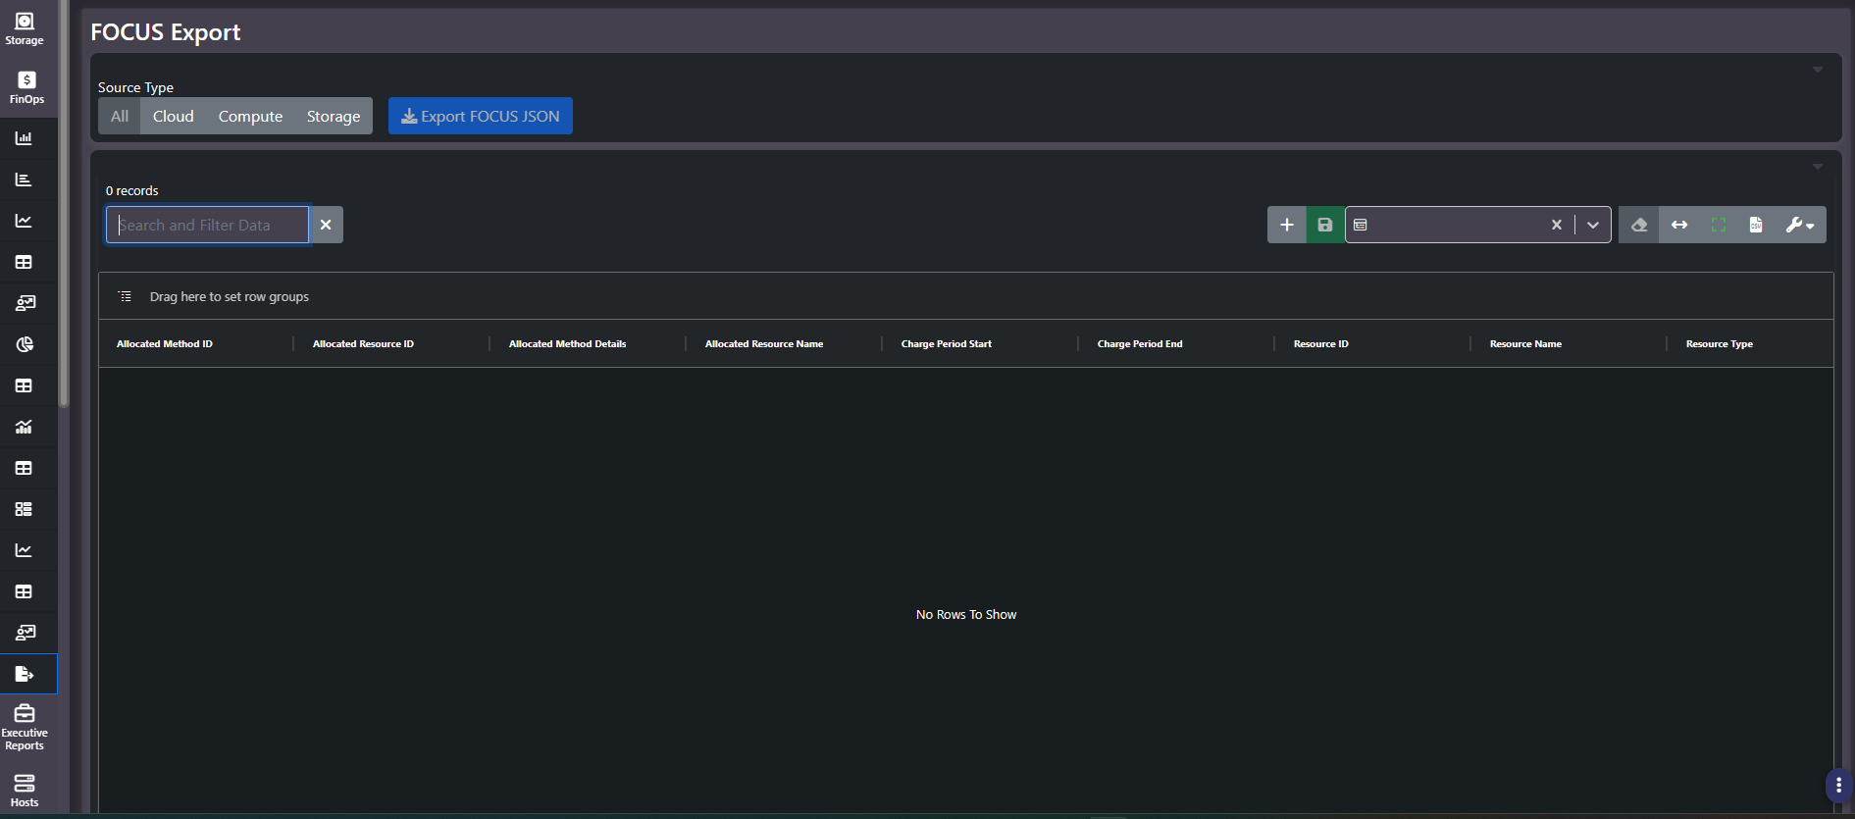Screen dimensions: 1855x819
Task: Sort by Resource Name column
Action: click(x=1525, y=344)
